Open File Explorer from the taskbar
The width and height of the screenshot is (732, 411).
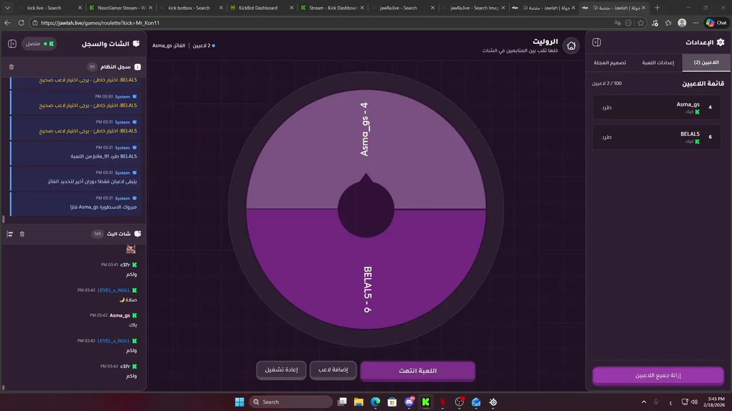coord(359,402)
